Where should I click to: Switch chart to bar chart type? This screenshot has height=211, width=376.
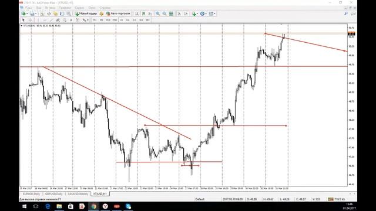pos(137,13)
